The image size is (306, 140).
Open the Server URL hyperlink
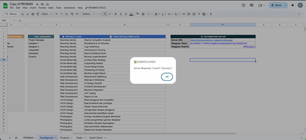(x=211, y=40)
